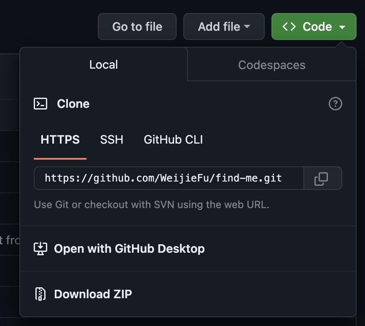Copy the clone URL using clipboard icon

pyautogui.click(x=322, y=178)
